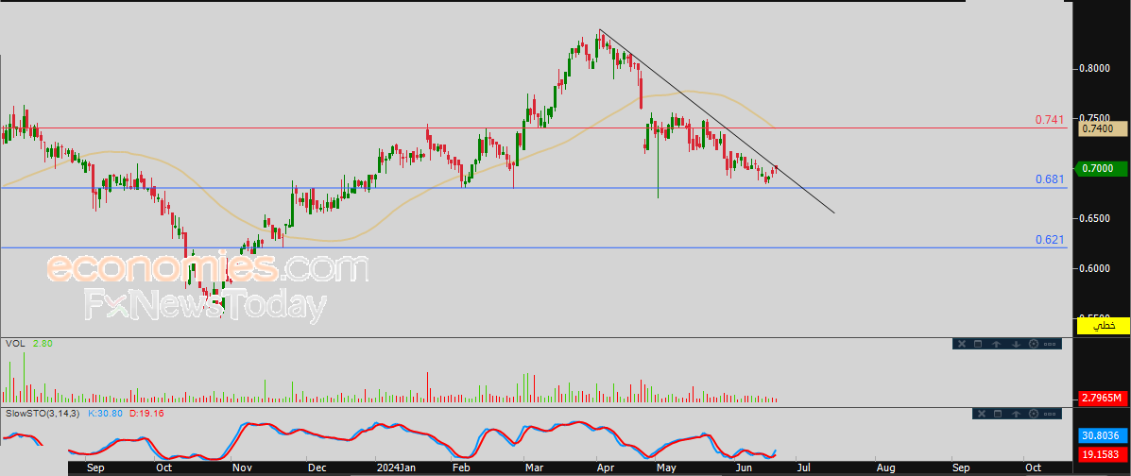Move the VOL panel down
1131x476 pixels.
pyautogui.click(x=1015, y=344)
